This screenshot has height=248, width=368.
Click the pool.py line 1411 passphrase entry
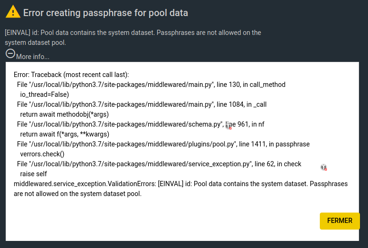point(163,144)
